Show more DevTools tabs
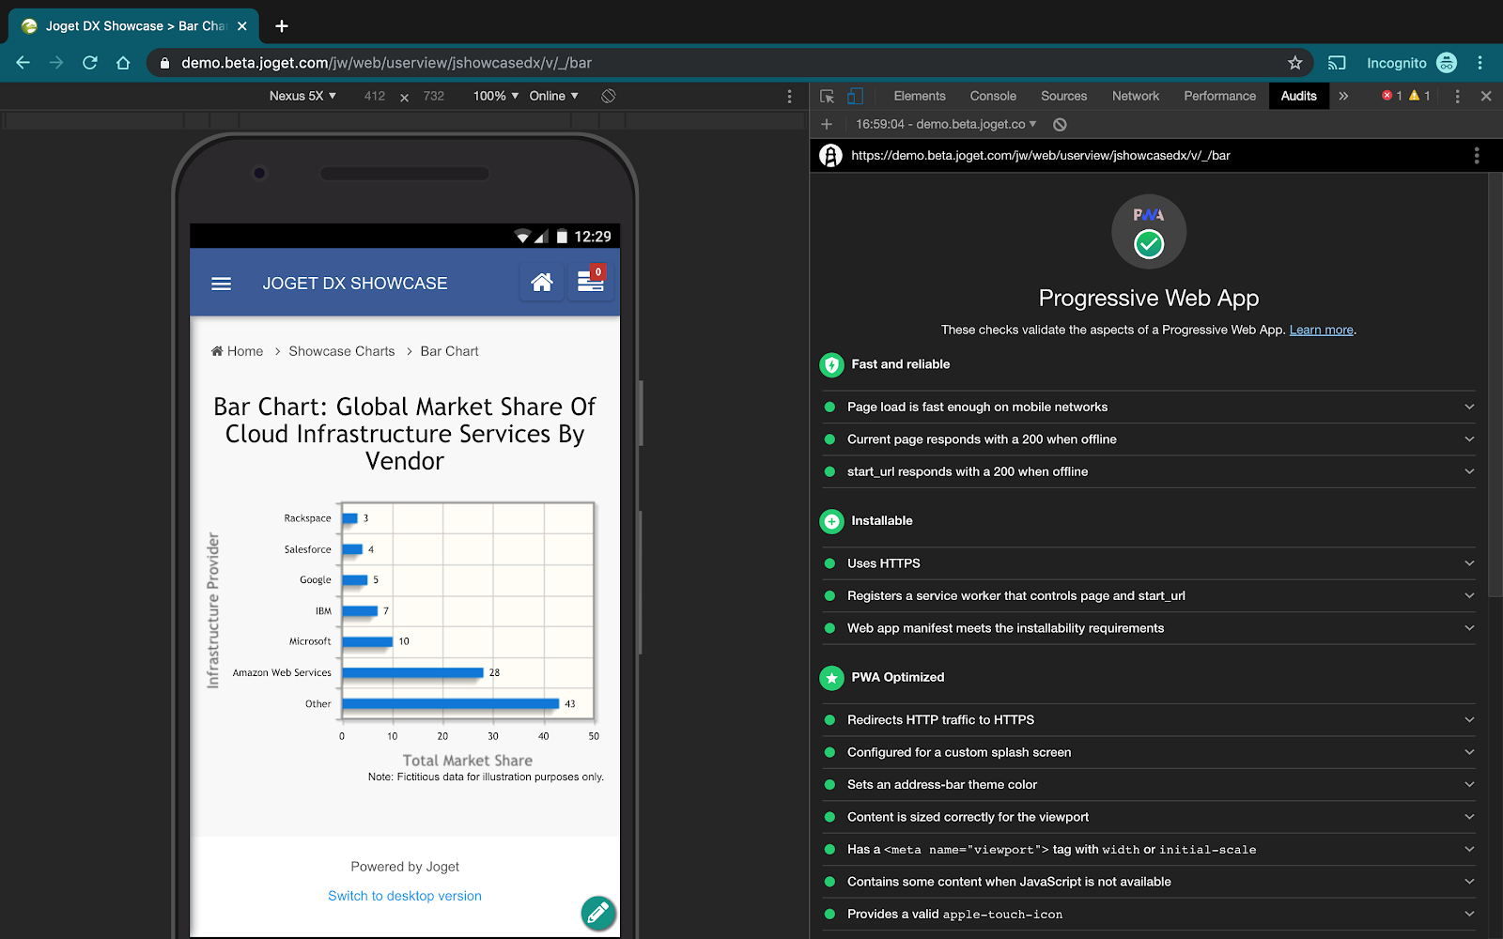The width and height of the screenshot is (1503, 939). (x=1343, y=96)
